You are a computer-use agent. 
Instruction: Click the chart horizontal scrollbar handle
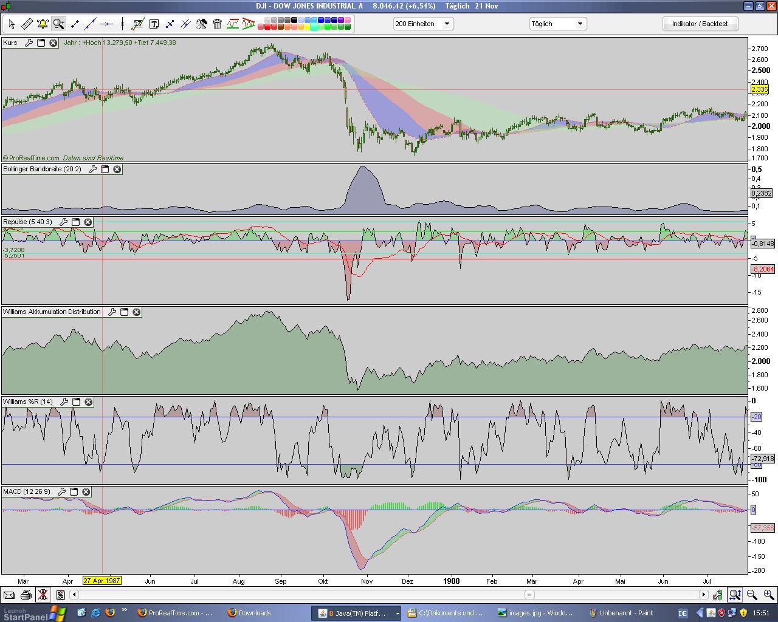pyautogui.click(x=529, y=595)
